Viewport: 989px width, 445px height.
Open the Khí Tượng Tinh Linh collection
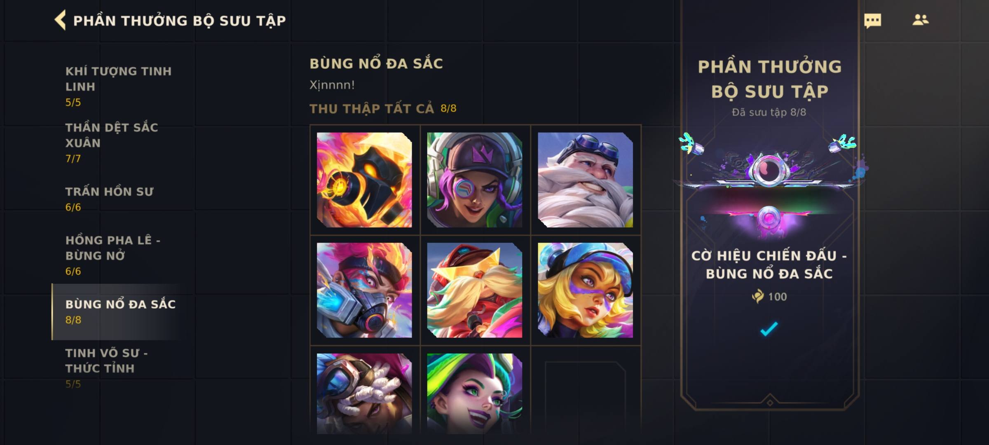point(120,86)
